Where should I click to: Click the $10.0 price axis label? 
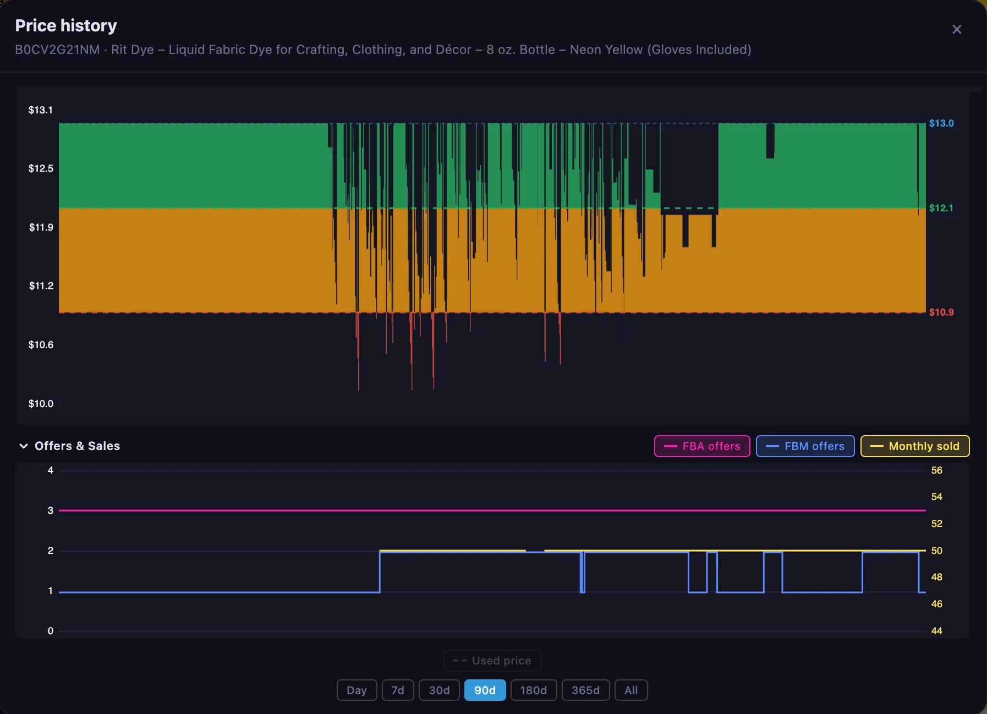point(41,404)
